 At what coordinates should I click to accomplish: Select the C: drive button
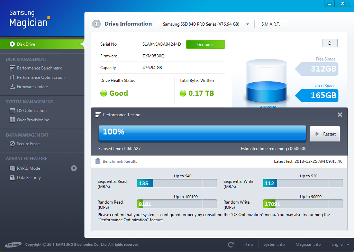click(x=330, y=43)
